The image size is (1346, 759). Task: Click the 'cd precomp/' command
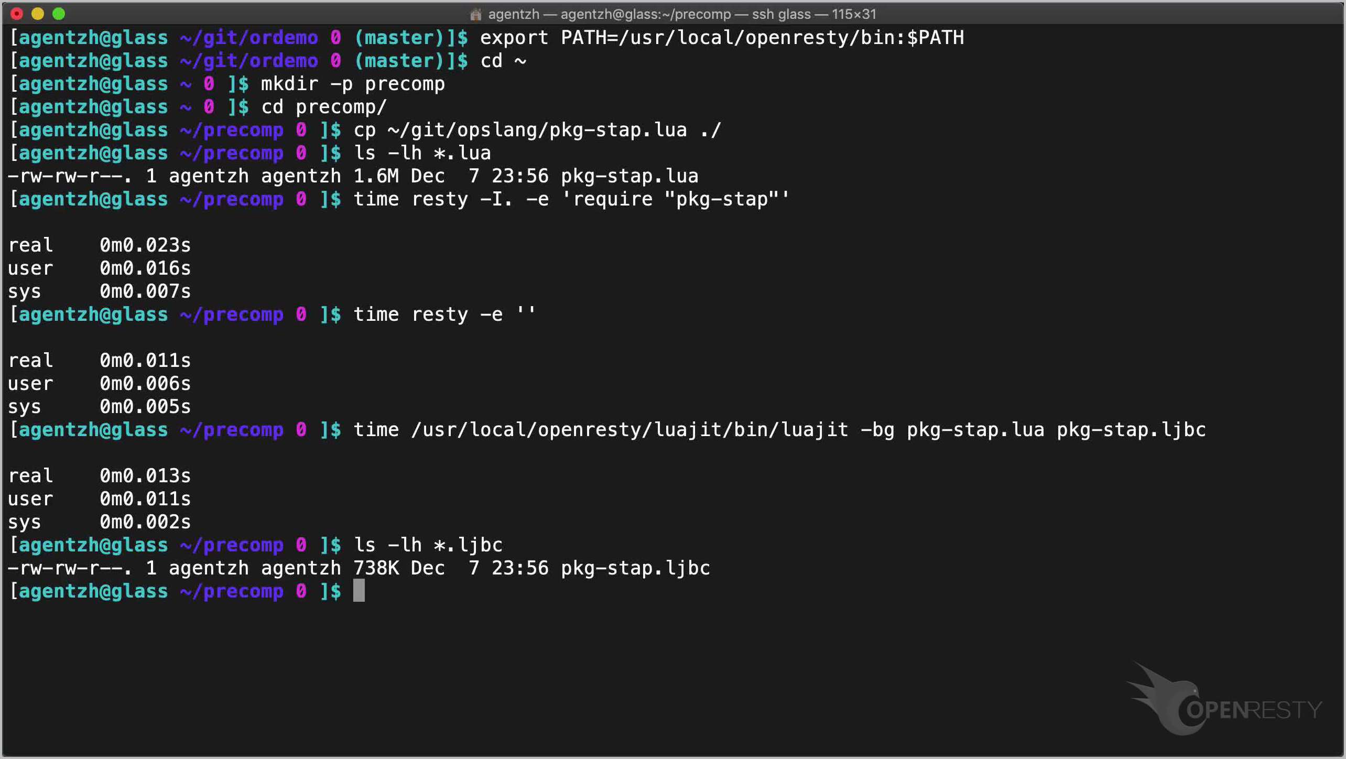click(x=324, y=107)
